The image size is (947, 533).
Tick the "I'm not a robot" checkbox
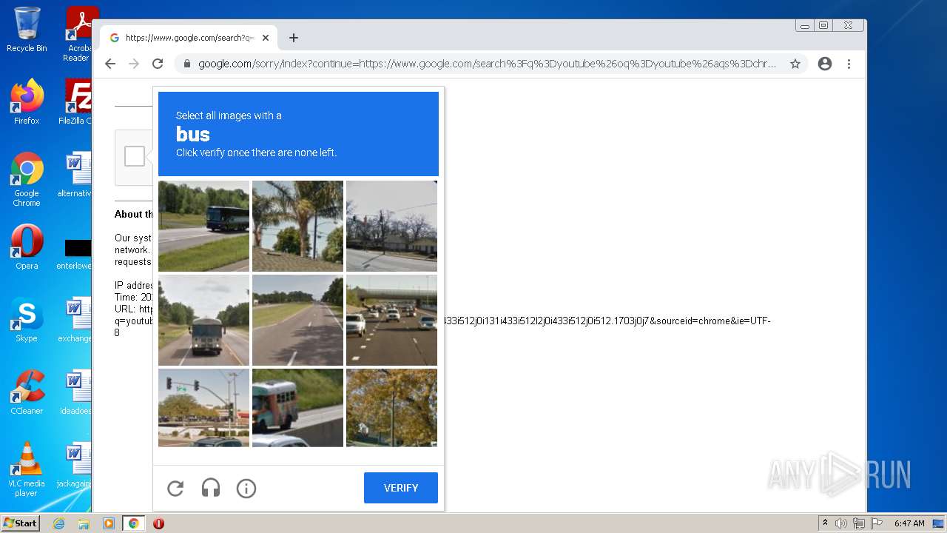tap(135, 156)
